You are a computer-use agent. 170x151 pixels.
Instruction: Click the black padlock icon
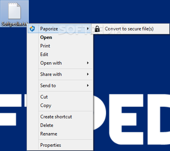[97, 29]
